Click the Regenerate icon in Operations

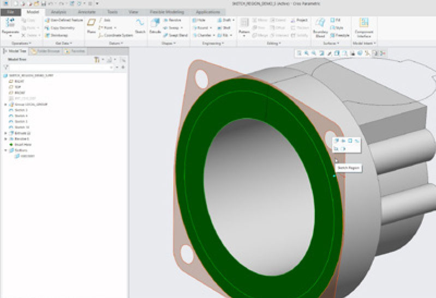click(10, 22)
